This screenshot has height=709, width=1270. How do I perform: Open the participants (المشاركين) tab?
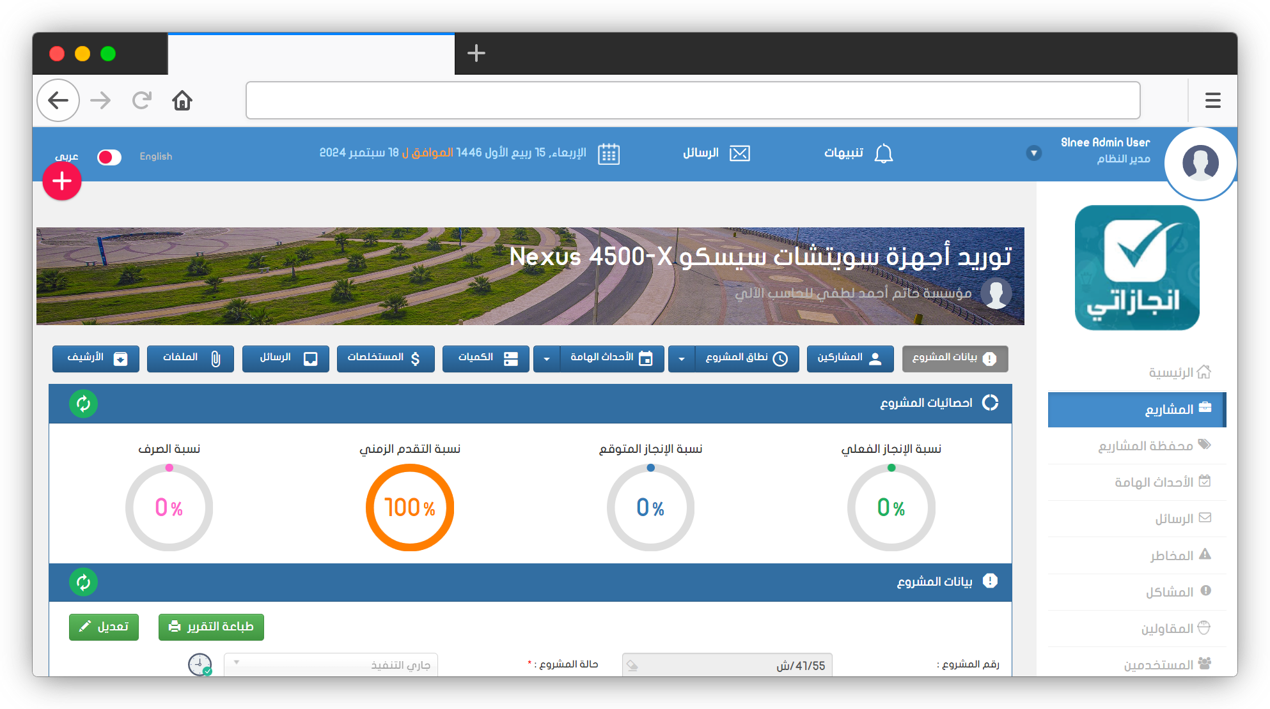[849, 358]
